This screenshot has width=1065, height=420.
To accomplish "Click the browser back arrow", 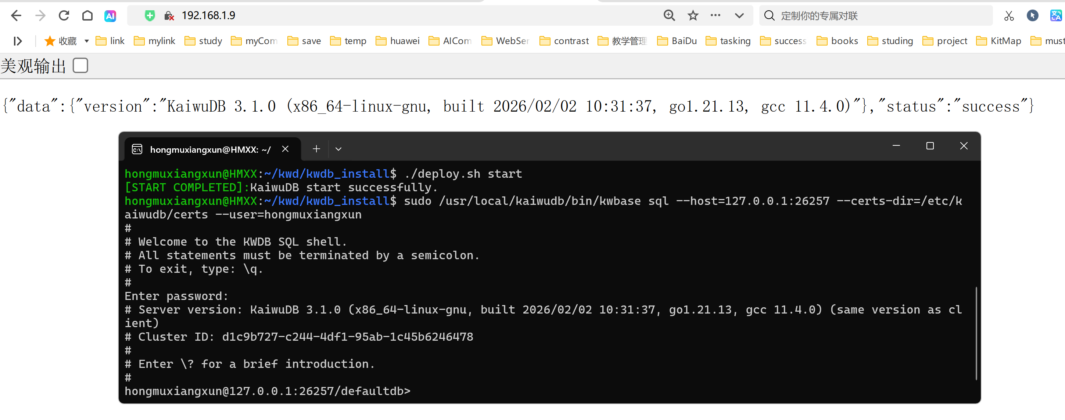I will (16, 16).
